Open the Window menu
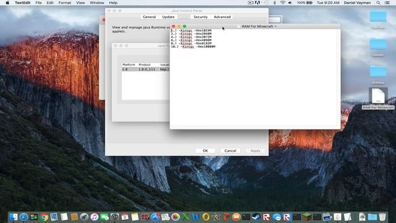Screen dimensions: 396x223 [97, 2]
